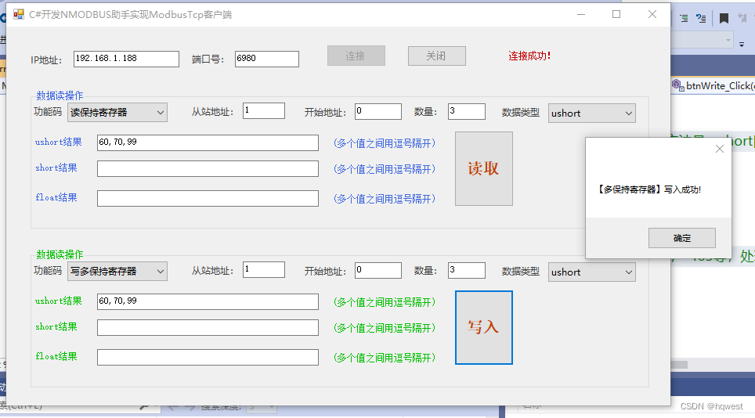Viewport: 755px width, 418px height.
Task: Click the 端口号: label
Action: (208, 59)
